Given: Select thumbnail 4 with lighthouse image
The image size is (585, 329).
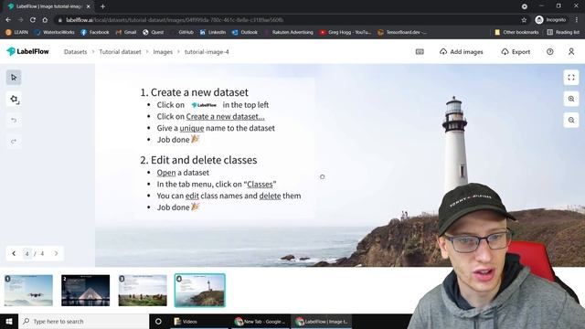Looking at the screenshot, I should (200, 291).
